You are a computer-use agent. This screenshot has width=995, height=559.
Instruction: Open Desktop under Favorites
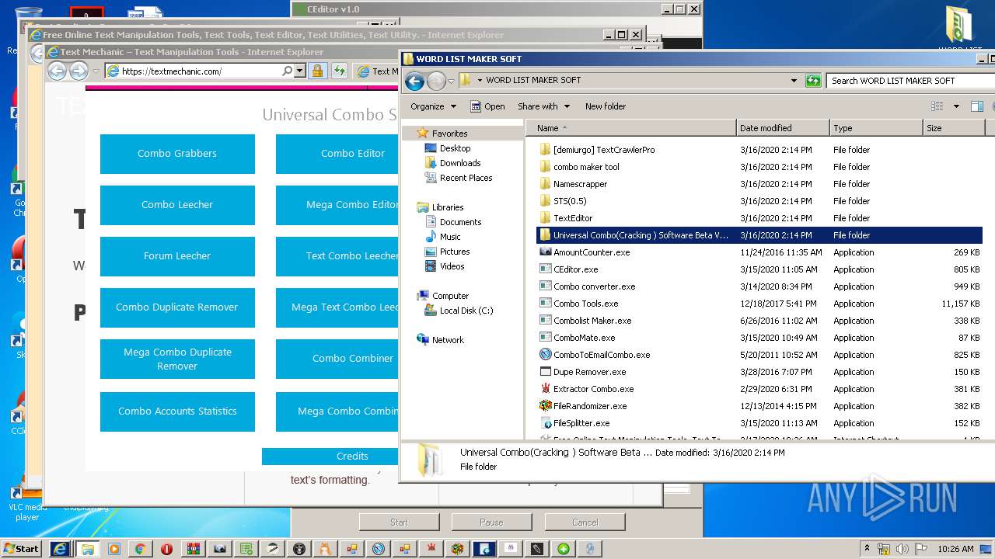point(455,148)
